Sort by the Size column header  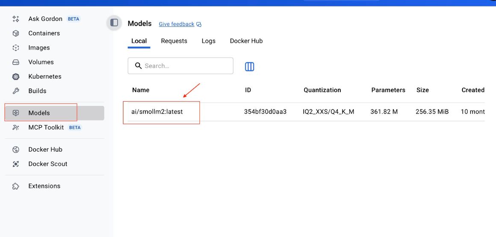click(x=422, y=90)
